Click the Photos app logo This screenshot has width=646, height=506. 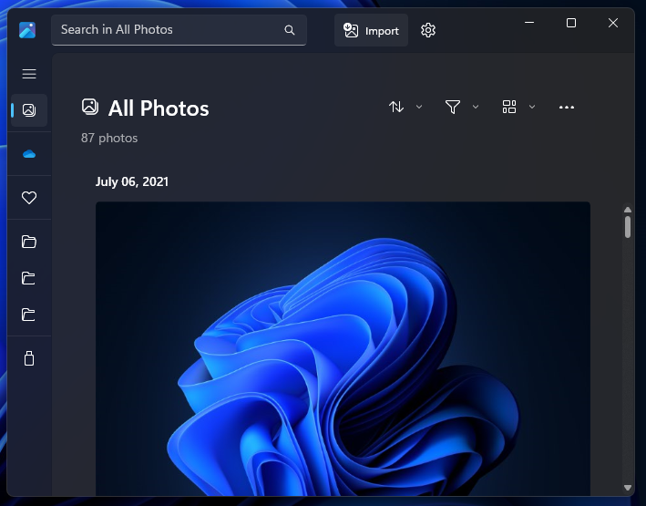27,30
